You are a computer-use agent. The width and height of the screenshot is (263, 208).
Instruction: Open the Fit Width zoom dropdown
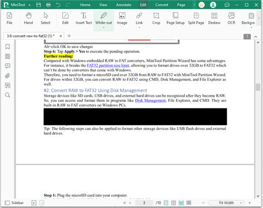[241, 203]
